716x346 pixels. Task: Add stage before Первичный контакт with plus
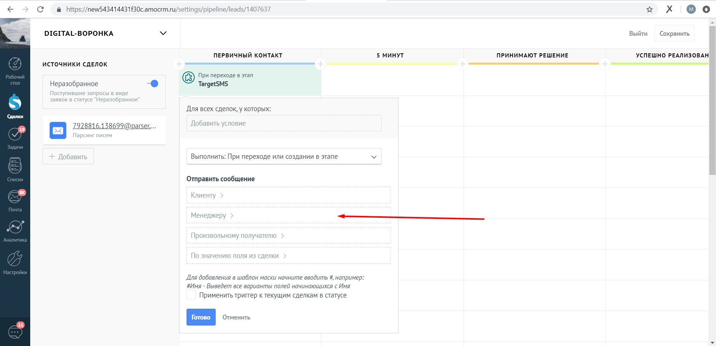click(x=179, y=64)
